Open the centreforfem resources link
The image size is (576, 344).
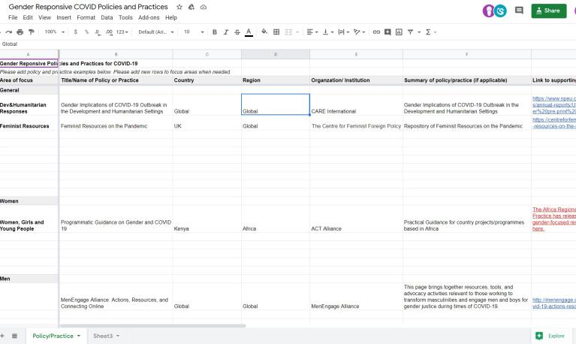click(x=554, y=122)
